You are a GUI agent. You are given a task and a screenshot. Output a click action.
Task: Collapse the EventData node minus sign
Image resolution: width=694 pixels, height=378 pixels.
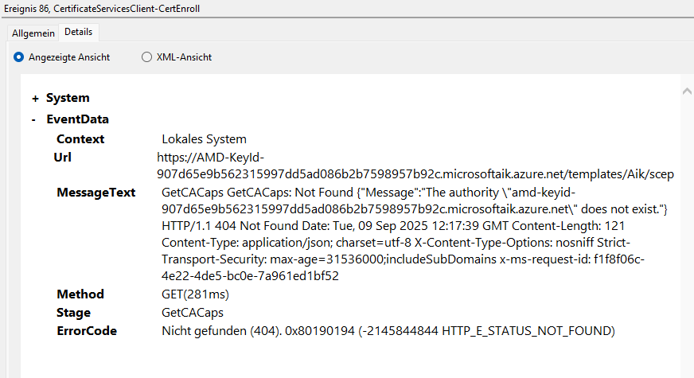33,119
